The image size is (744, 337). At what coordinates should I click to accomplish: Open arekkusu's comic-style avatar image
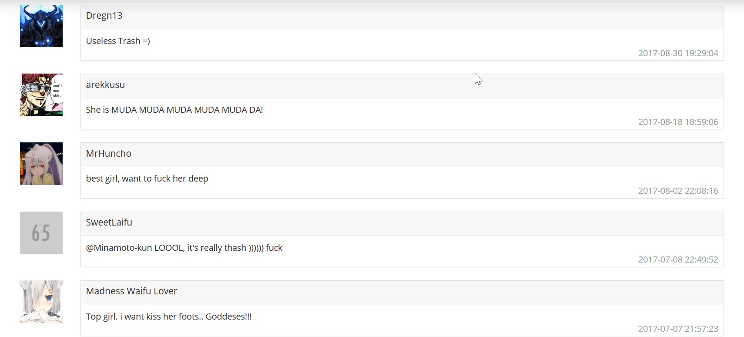coord(41,95)
